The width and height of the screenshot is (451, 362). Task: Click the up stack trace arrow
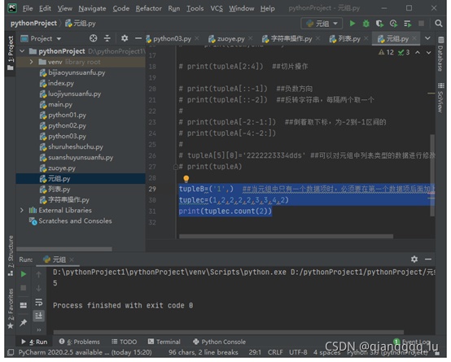coord(38,275)
